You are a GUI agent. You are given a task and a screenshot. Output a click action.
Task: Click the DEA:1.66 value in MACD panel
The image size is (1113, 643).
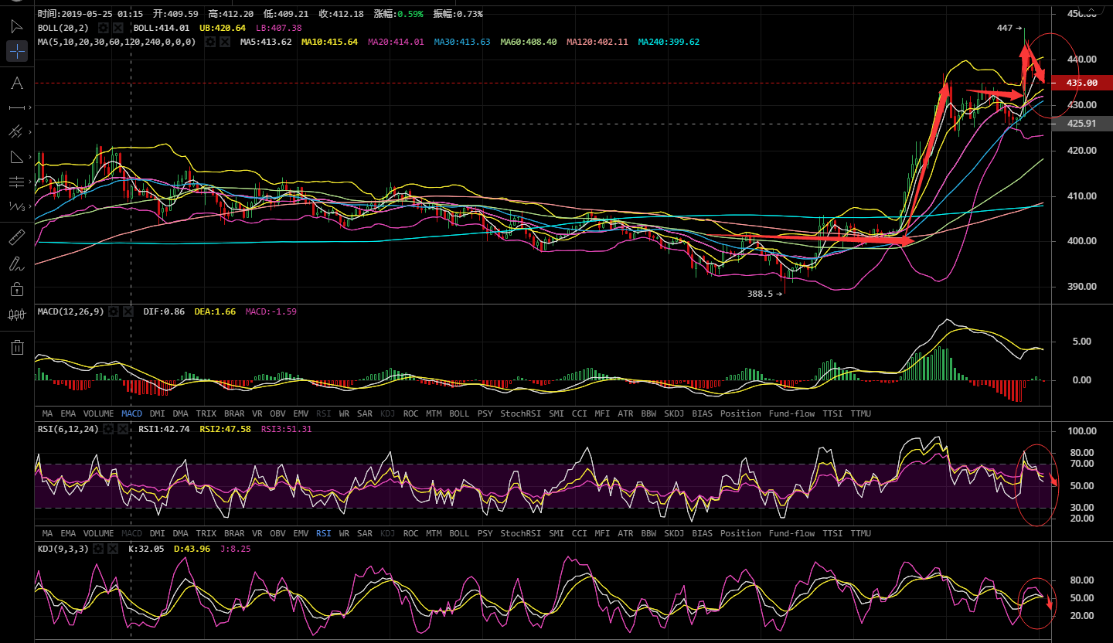214,311
